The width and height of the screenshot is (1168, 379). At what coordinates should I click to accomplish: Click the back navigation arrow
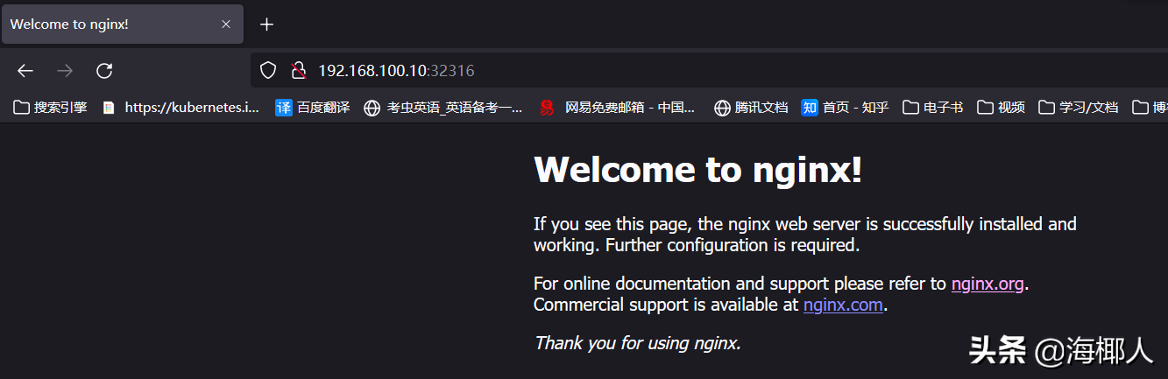tap(25, 71)
